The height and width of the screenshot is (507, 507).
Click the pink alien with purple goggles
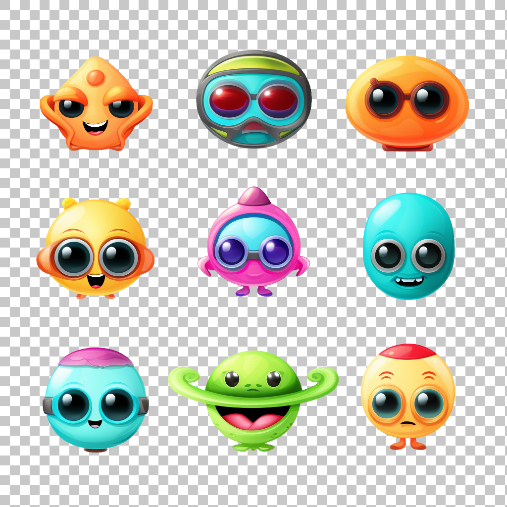point(254,242)
